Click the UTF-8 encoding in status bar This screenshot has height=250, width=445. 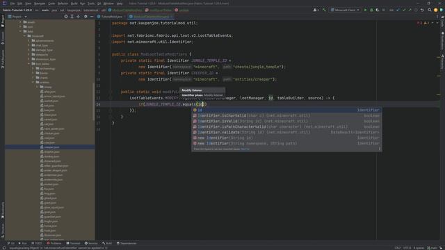click(x=407, y=248)
